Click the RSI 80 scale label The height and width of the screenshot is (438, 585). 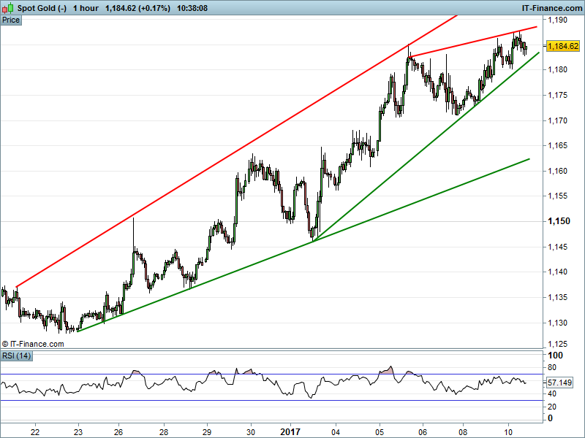pyautogui.click(x=552, y=368)
